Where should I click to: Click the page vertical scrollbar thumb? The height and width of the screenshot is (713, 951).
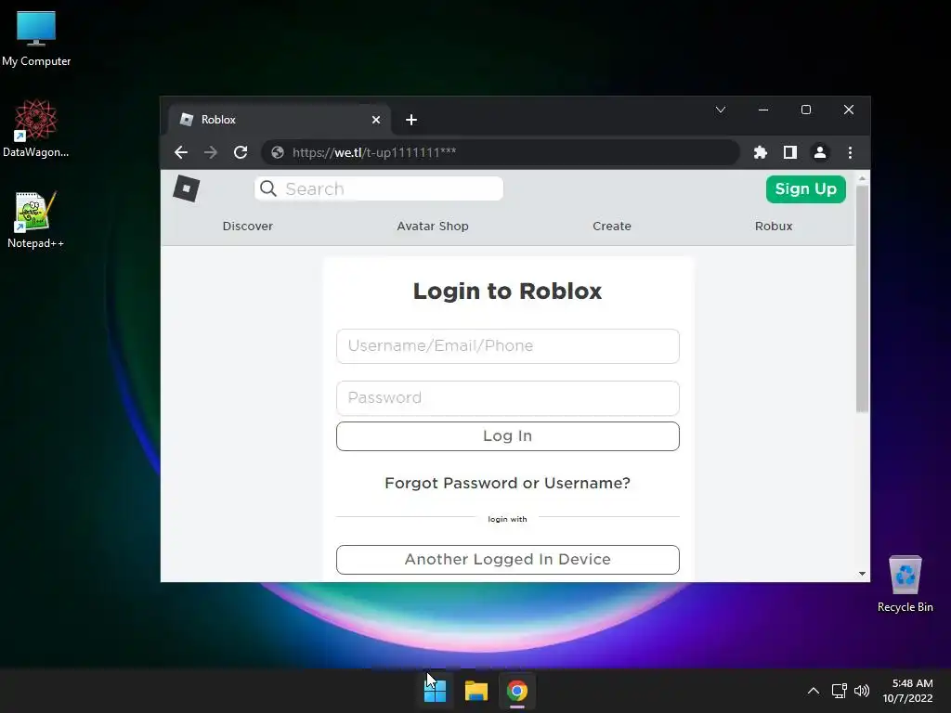[862, 299]
